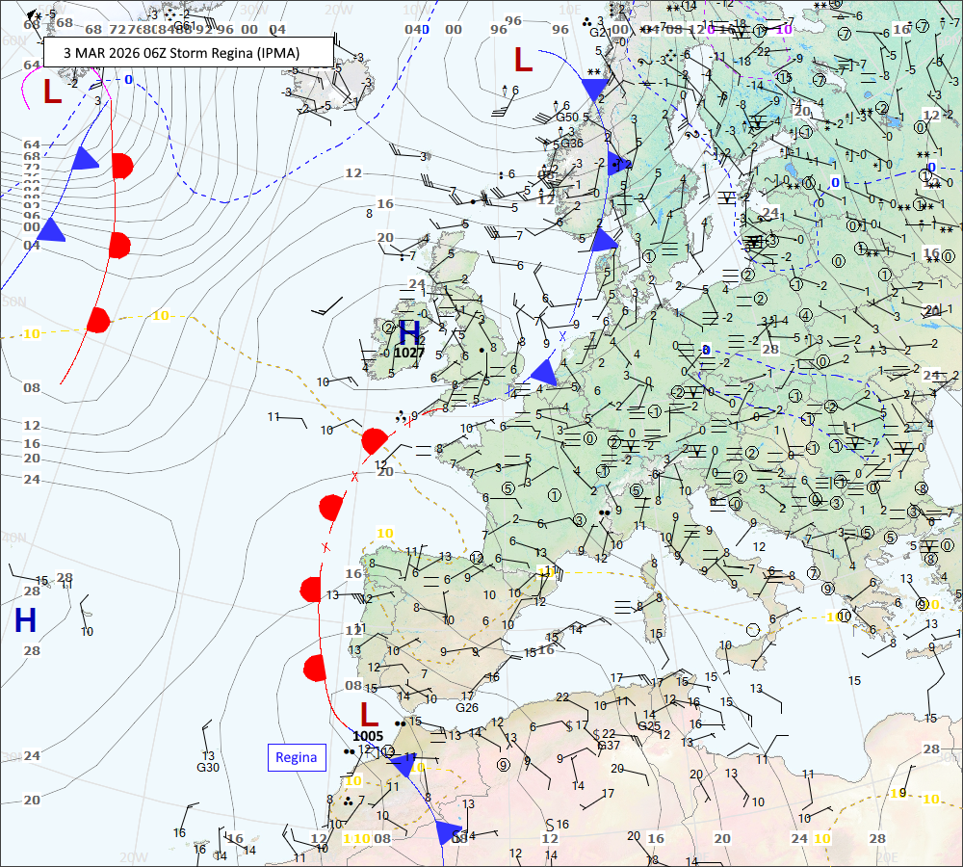The height and width of the screenshot is (867, 963).
Task: Select the red L in top-left corner
Action: (52, 92)
